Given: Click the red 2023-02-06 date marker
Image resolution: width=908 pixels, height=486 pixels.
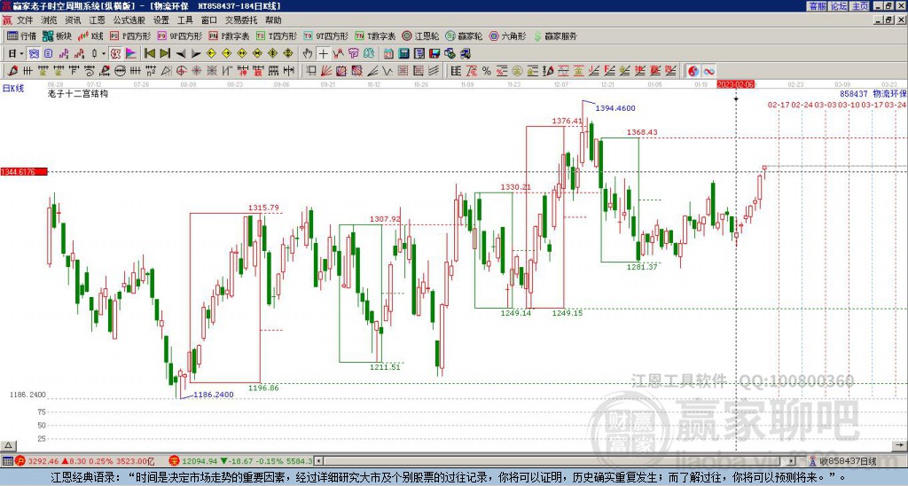Looking at the screenshot, I should click(736, 84).
